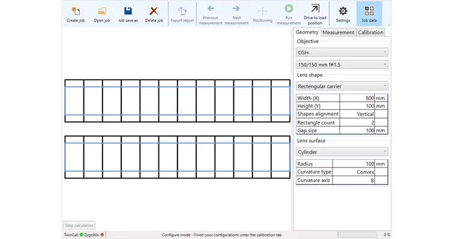This screenshot has width=453, height=239.
Task: Click the '0 %' progress text
Action: pyautogui.click(x=387, y=235)
